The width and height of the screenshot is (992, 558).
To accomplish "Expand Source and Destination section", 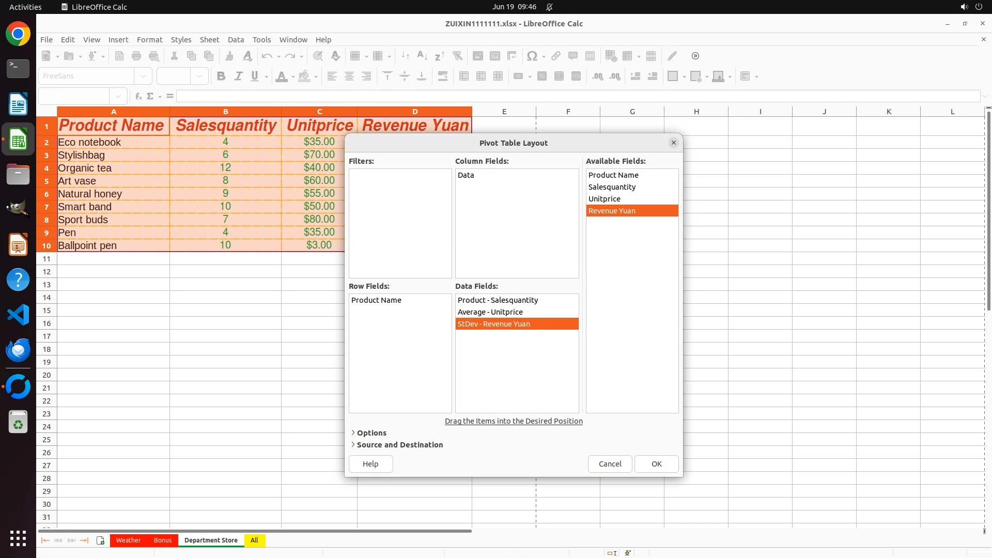I will click(399, 445).
